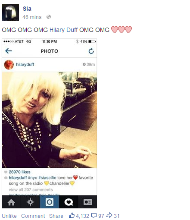Open Instagram Explore star icon

point(30,202)
